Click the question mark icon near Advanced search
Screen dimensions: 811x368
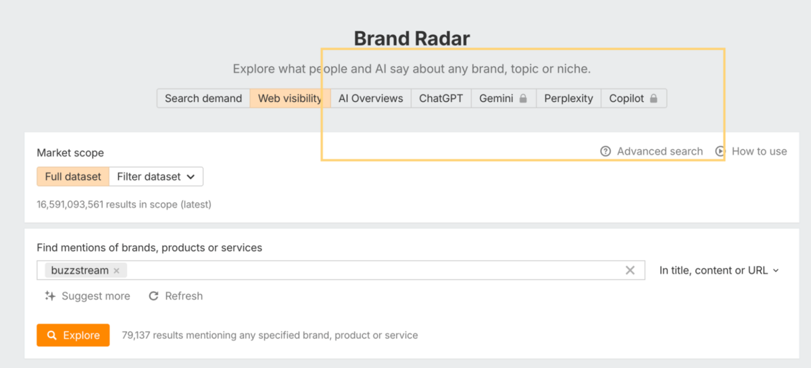pyautogui.click(x=606, y=151)
